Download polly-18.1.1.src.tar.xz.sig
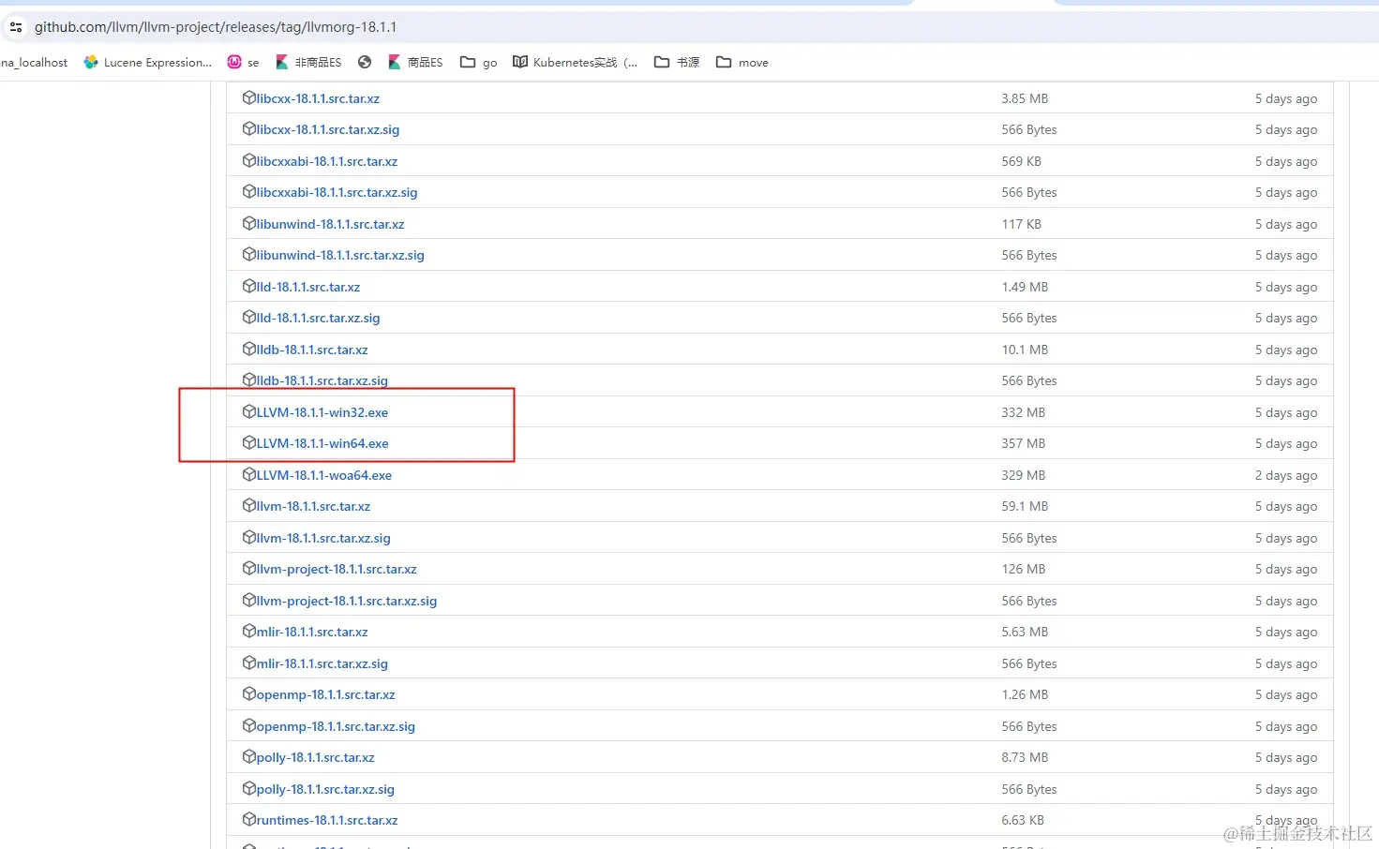 325,789
